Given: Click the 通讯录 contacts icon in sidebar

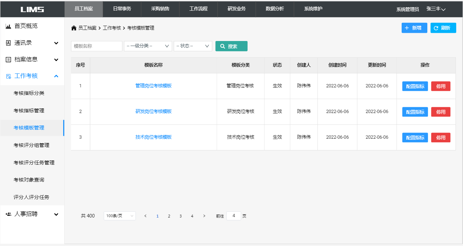Looking at the screenshot, I should point(9,43).
